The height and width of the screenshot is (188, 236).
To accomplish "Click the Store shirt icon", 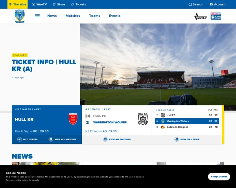I will pos(54,4).
